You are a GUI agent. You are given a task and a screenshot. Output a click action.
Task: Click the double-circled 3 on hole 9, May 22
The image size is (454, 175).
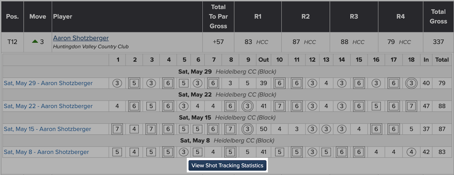247,106
